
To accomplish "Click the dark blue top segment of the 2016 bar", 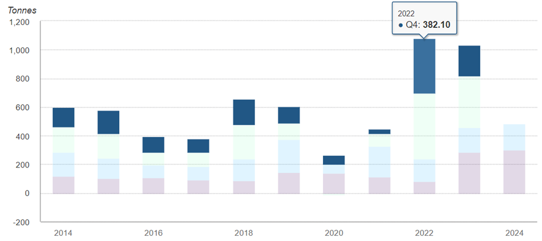I will coord(153,145).
